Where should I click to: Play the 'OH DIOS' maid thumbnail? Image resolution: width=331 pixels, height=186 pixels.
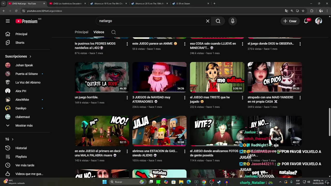(x=275, y=77)
